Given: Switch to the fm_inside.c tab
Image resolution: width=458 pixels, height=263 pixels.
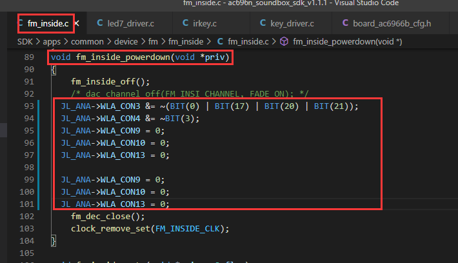Looking at the screenshot, I should pyautogui.click(x=48, y=24).
